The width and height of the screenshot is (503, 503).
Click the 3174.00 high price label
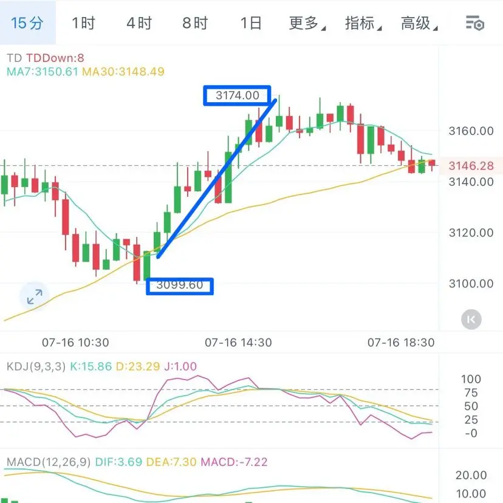238,95
